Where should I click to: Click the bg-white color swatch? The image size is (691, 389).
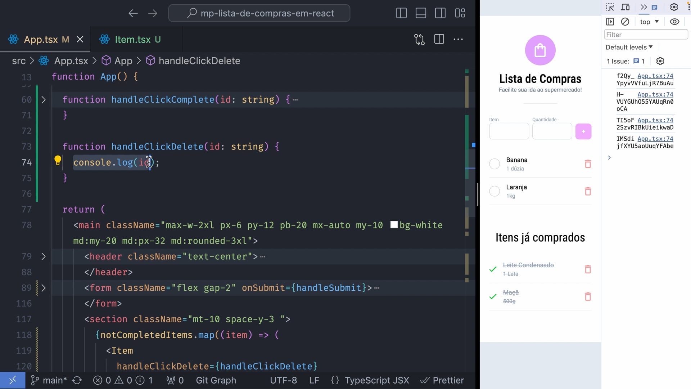coord(394,225)
